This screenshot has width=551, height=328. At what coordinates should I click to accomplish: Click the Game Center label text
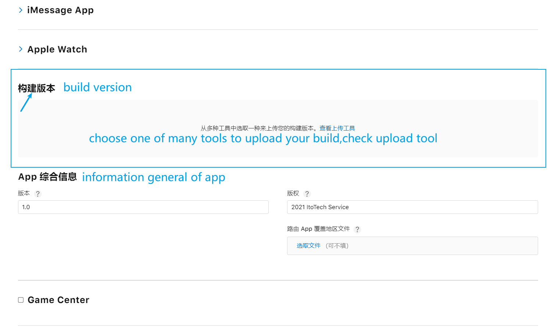pyautogui.click(x=58, y=300)
